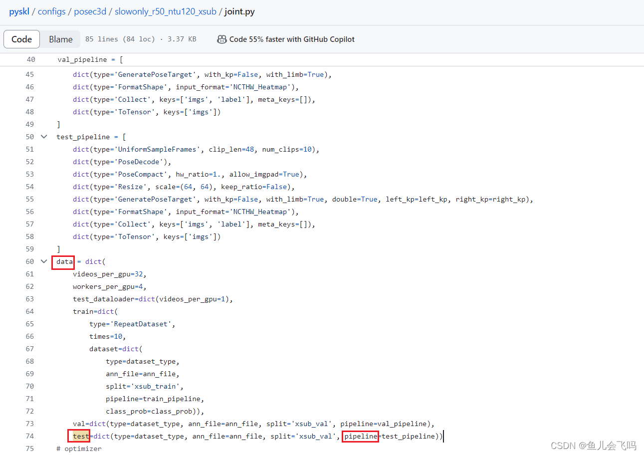644x455 pixels.
Task: Select line number 45 in the gutter
Action: (29, 74)
